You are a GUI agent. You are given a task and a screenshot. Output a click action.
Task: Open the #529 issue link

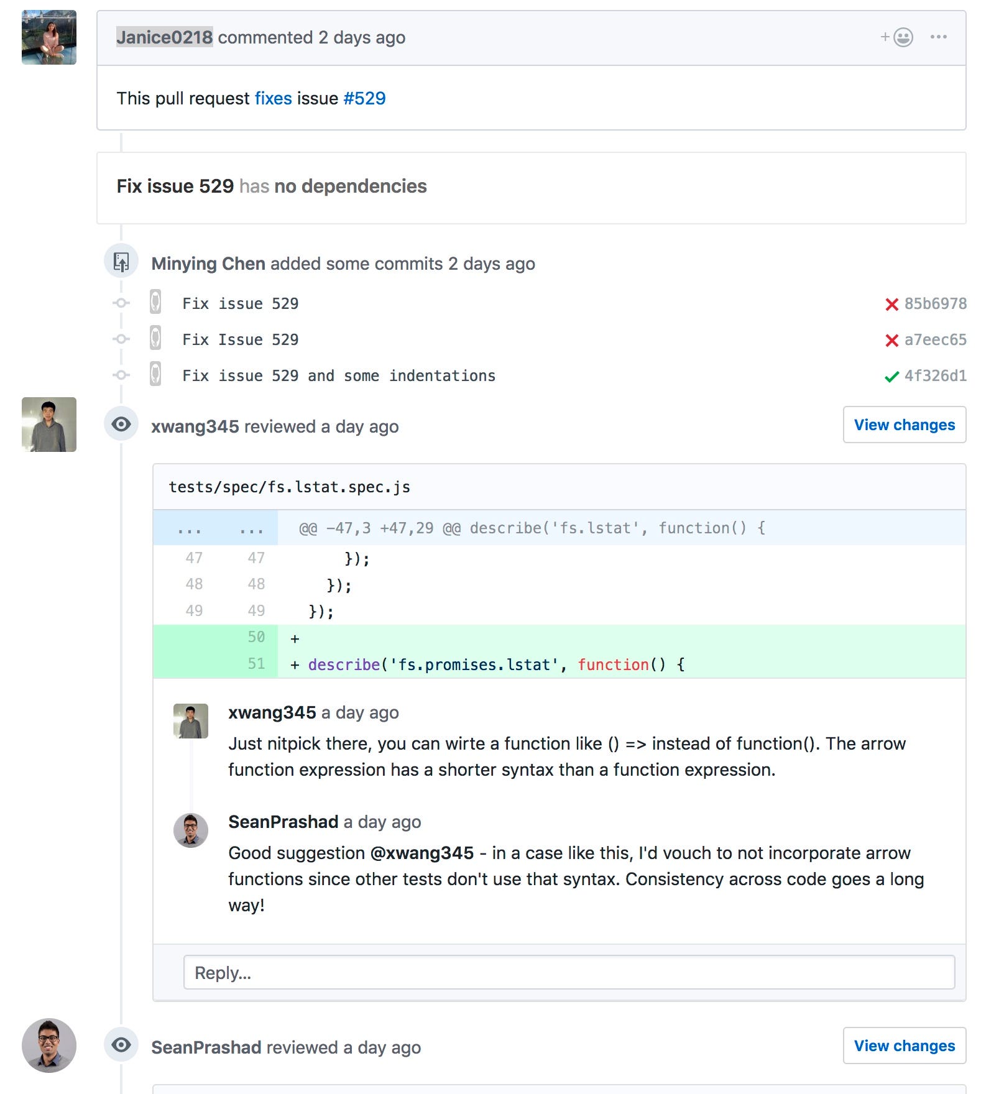pos(364,98)
